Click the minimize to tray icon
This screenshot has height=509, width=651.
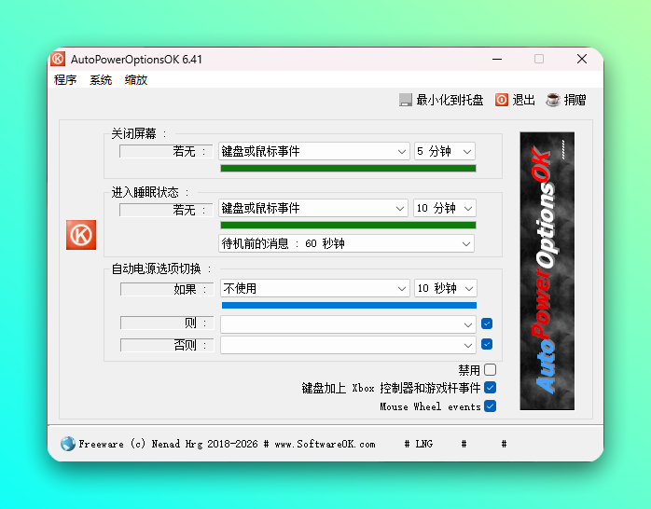pyautogui.click(x=406, y=101)
